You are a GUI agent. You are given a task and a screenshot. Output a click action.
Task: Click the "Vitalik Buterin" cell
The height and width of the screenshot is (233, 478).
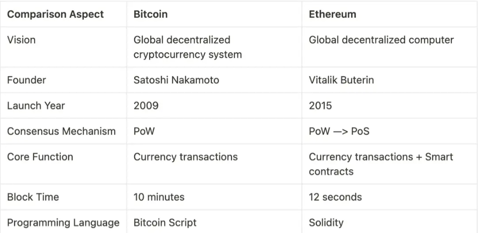pyautogui.click(x=341, y=80)
